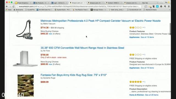Open the Beef Jerky bookmark

[x=117, y=10]
